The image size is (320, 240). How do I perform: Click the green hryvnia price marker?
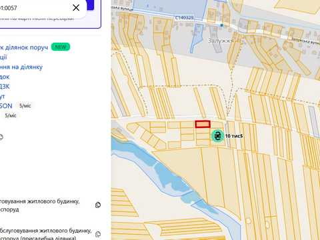[x=217, y=136]
